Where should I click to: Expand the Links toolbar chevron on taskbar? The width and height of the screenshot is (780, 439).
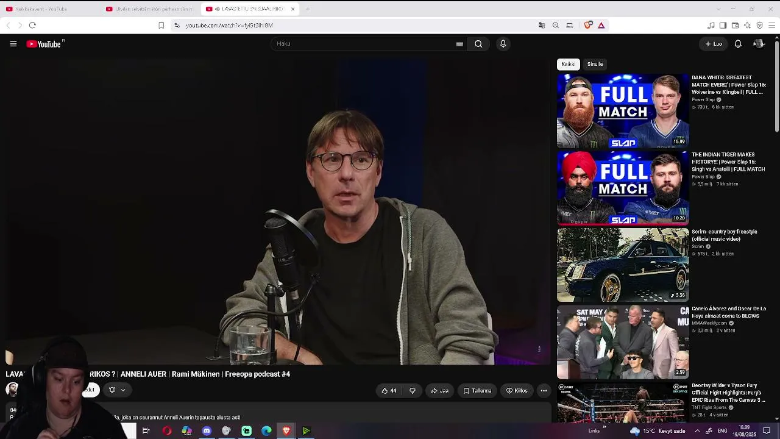pyautogui.click(x=604, y=427)
